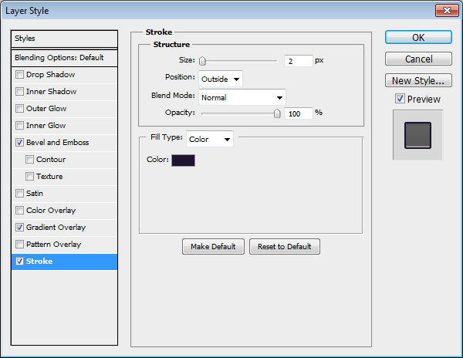Enable the Drop Shadow checkbox
Screen dimensions: 463x358
(x=19, y=74)
